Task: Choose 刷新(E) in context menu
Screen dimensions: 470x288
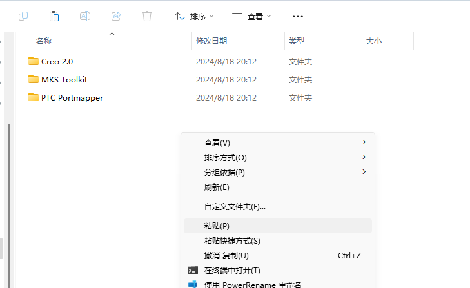Action: (278, 187)
